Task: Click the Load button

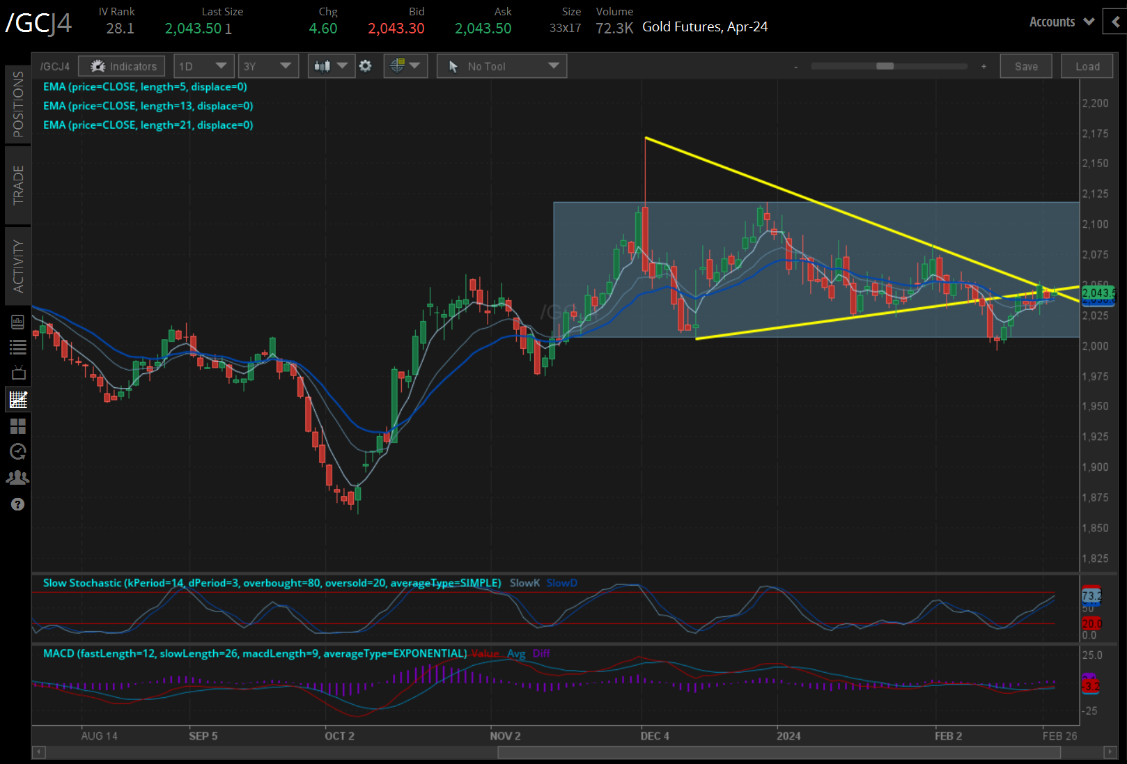Action: pos(1087,65)
